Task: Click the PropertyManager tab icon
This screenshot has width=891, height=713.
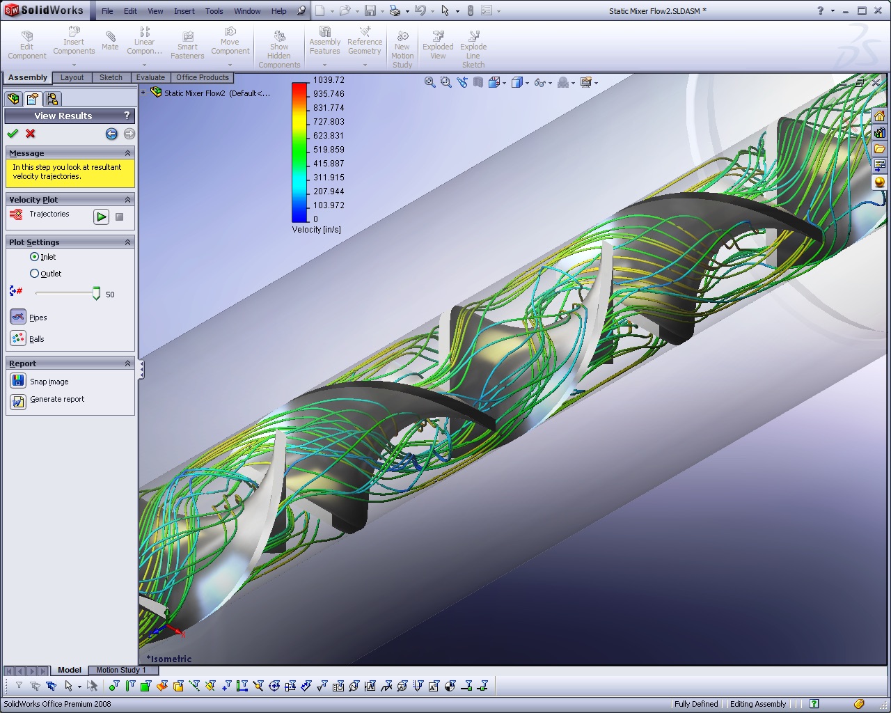Action: 33,99
